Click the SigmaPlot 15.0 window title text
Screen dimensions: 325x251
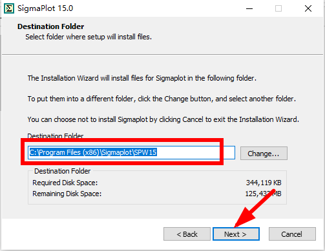45,8
